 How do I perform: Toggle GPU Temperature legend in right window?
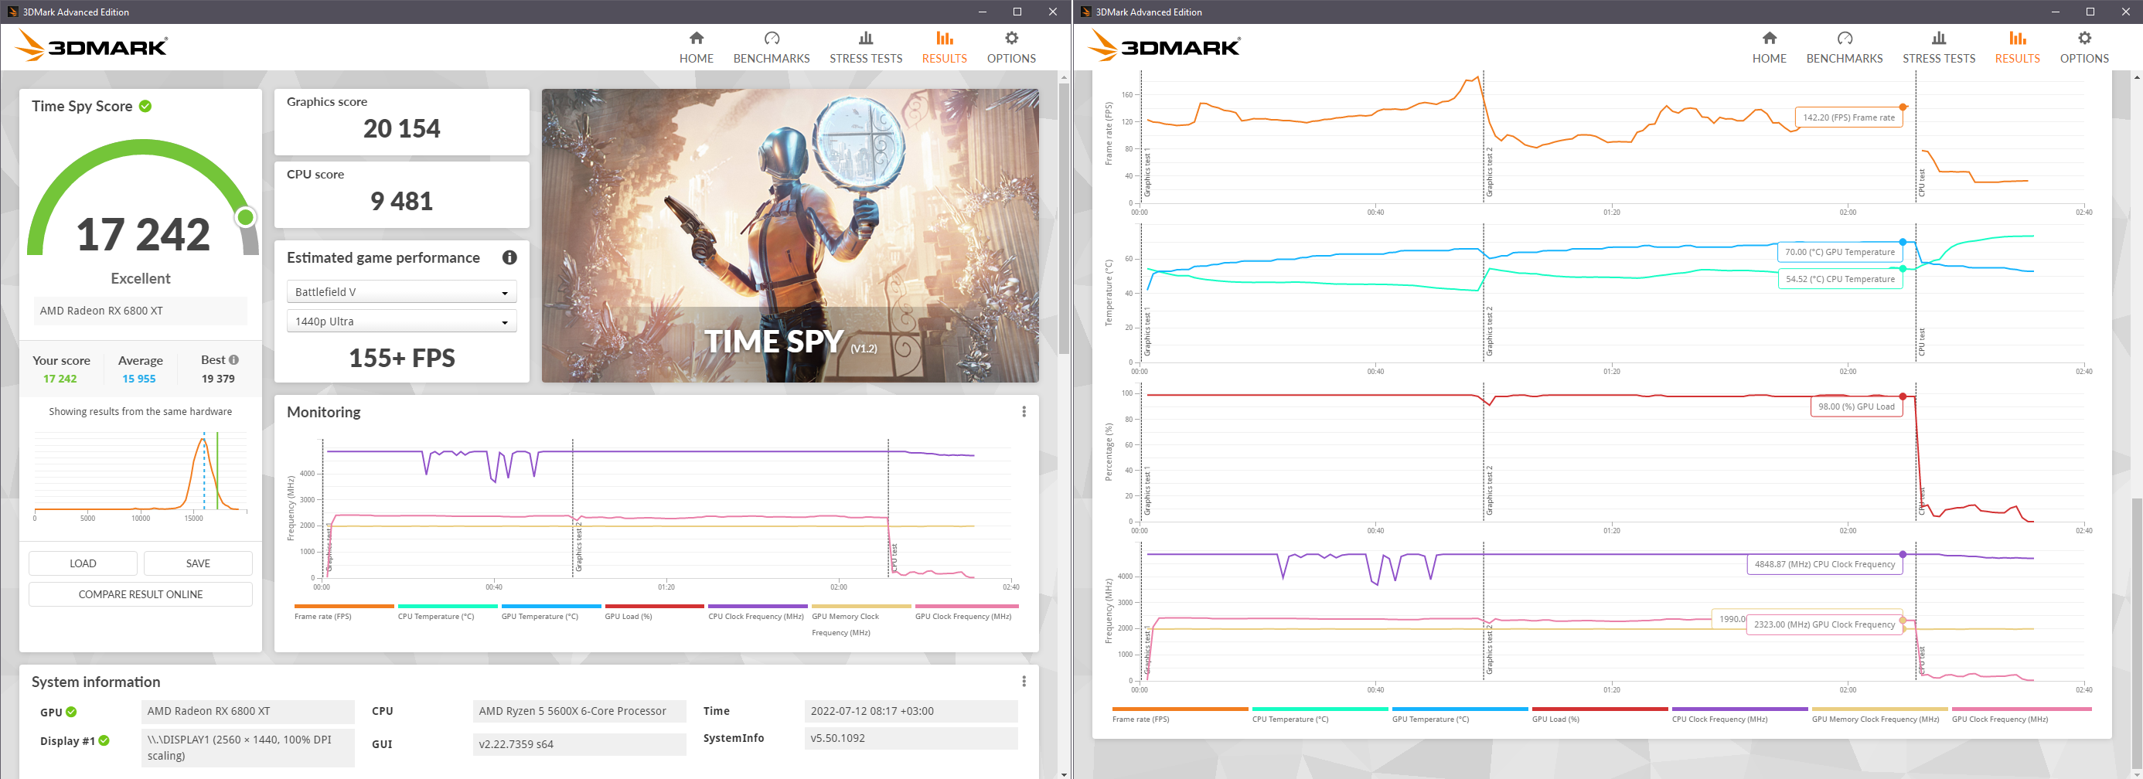point(1460,714)
